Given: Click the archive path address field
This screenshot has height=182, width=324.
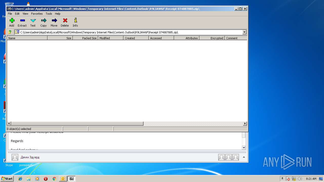Looking at the screenshot, I should [129, 32].
